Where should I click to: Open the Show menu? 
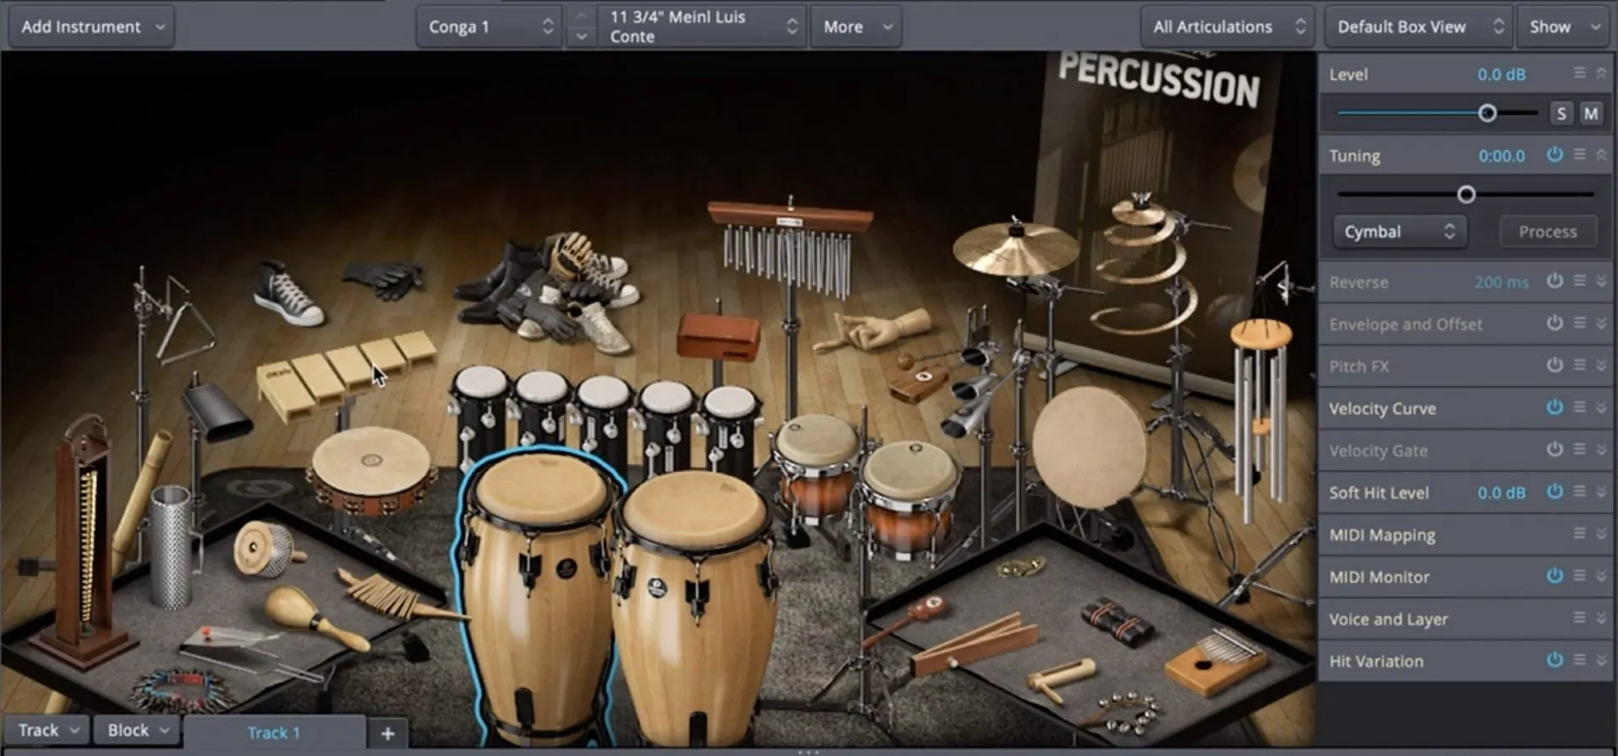coord(1562,27)
